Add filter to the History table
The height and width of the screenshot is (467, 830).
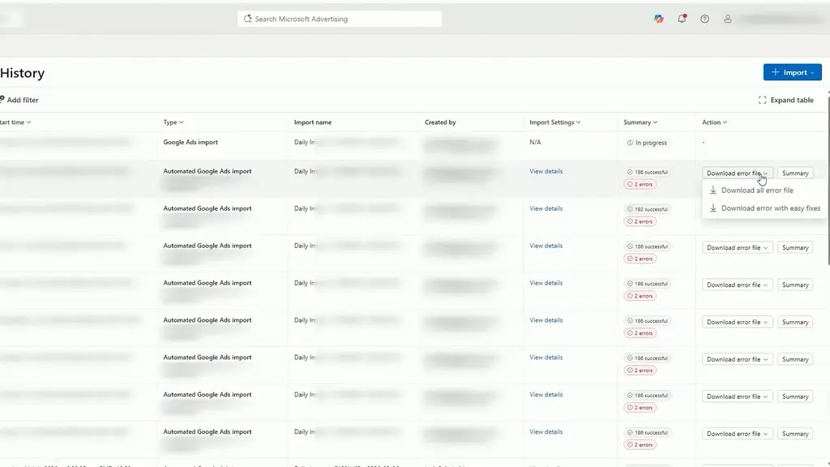tap(19, 100)
